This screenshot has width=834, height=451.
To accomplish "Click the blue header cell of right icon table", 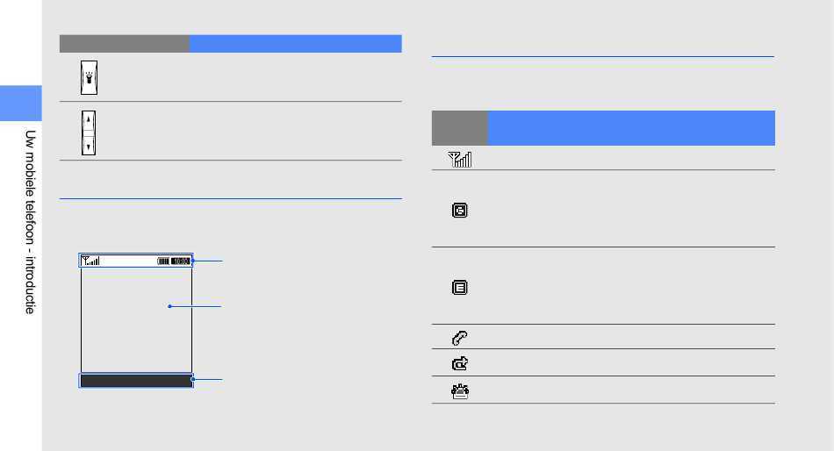I will (x=631, y=128).
